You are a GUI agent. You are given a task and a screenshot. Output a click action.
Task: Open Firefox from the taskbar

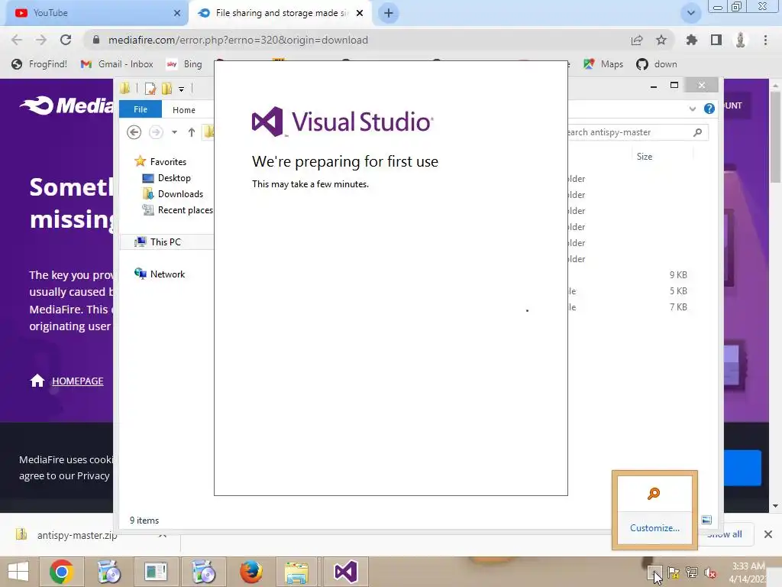250,572
